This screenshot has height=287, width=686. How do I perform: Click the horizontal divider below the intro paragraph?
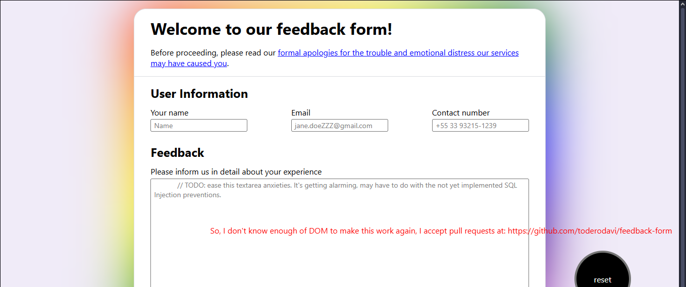pyautogui.click(x=339, y=77)
